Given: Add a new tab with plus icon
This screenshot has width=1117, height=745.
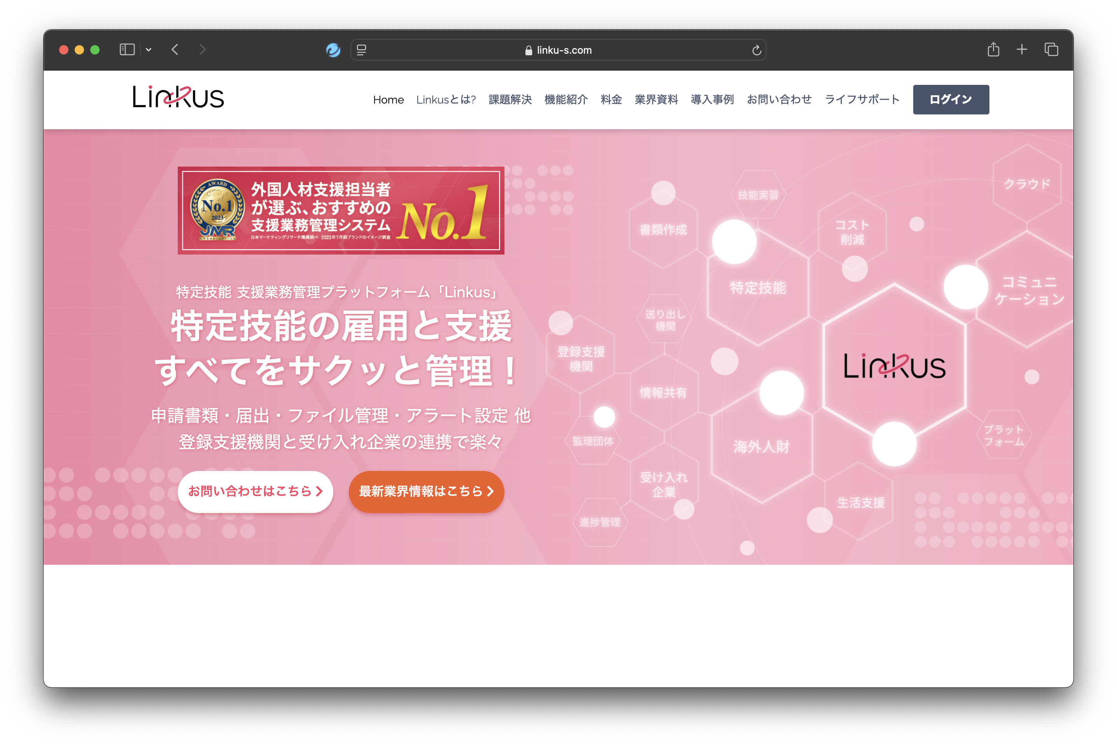Looking at the screenshot, I should [1022, 49].
